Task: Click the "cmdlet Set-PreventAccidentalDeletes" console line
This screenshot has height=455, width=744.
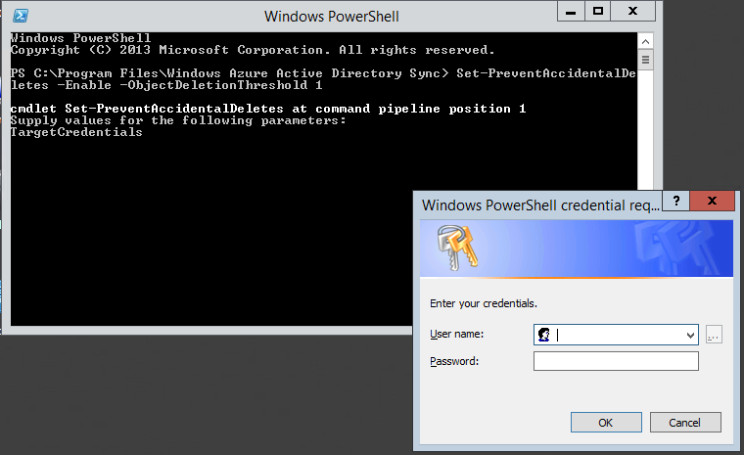Action: 268,109
